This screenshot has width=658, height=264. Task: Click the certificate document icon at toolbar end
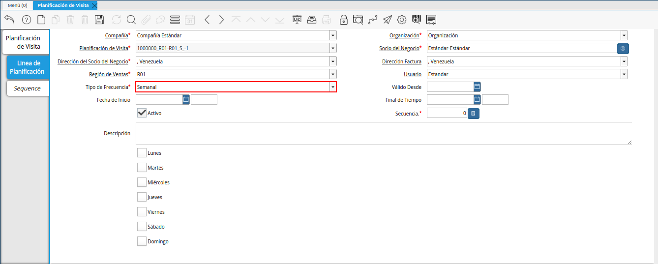(431, 20)
